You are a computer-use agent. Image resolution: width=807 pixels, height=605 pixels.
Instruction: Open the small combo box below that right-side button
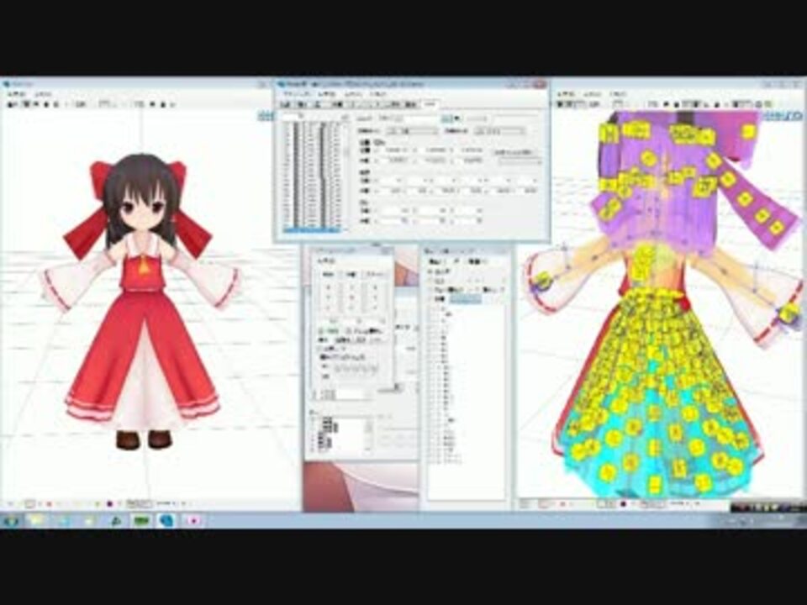tap(520, 162)
